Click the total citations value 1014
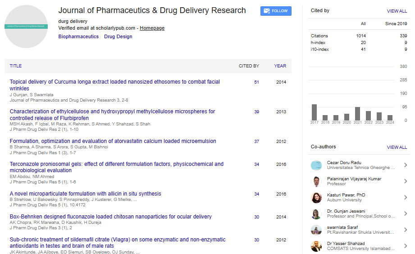The image size is (415, 254). [361, 36]
